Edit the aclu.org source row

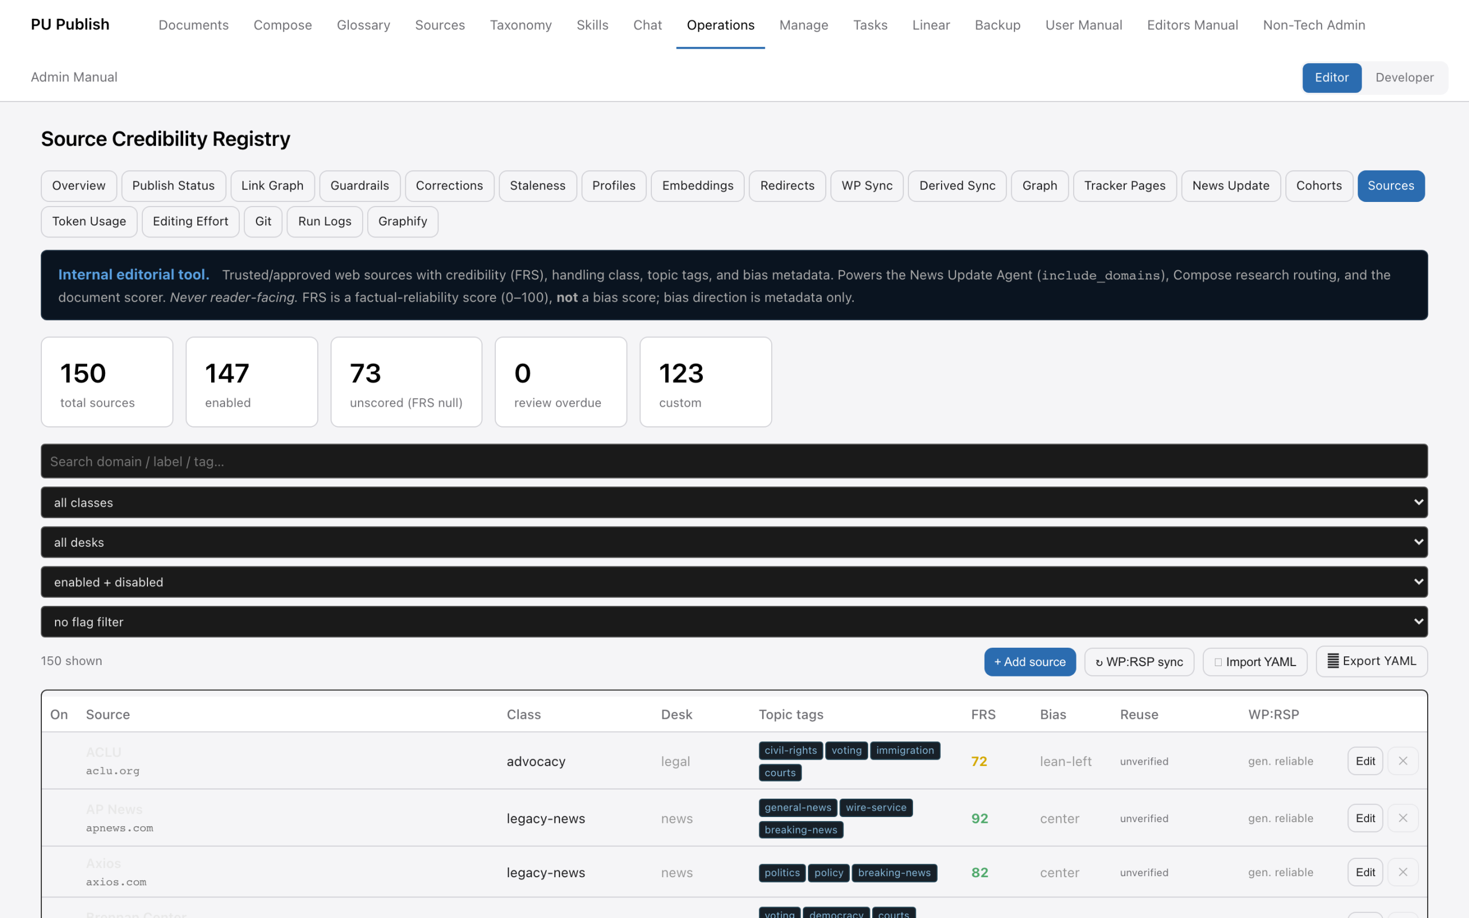point(1365,761)
